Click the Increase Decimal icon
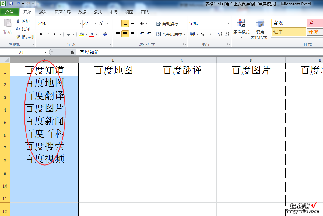The height and width of the screenshot is (216, 323). pyautogui.click(x=220, y=34)
